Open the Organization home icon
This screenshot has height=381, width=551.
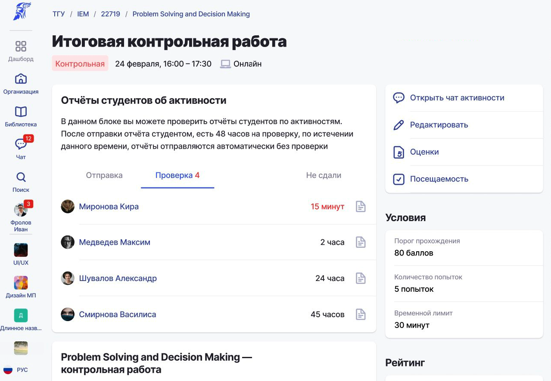click(x=21, y=79)
